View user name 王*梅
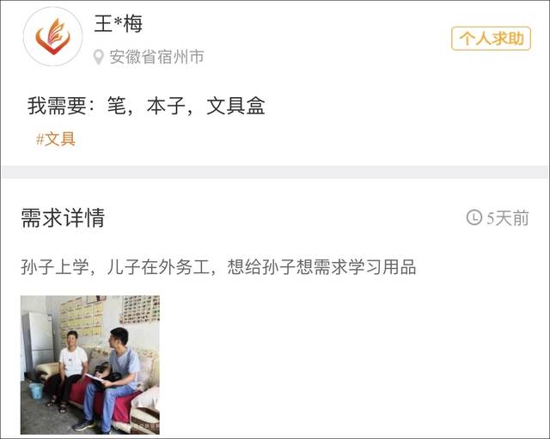The image size is (550, 439). (x=119, y=24)
